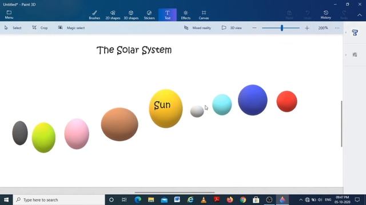Click the horizontal canvas scrollbar
The height and width of the screenshot is (205, 366).
pos(174,192)
